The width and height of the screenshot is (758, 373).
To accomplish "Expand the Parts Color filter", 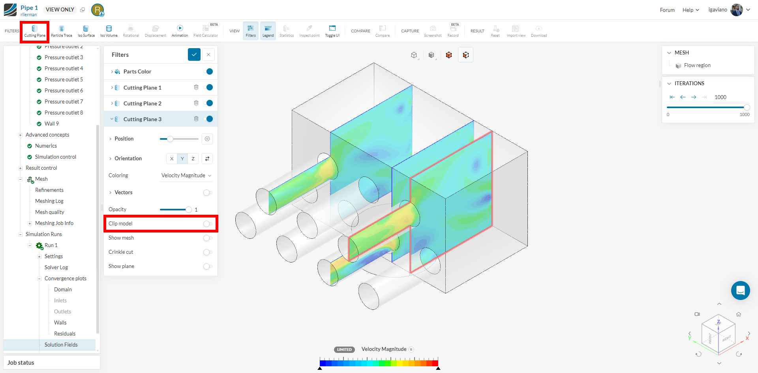I will [x=112, y=71].
